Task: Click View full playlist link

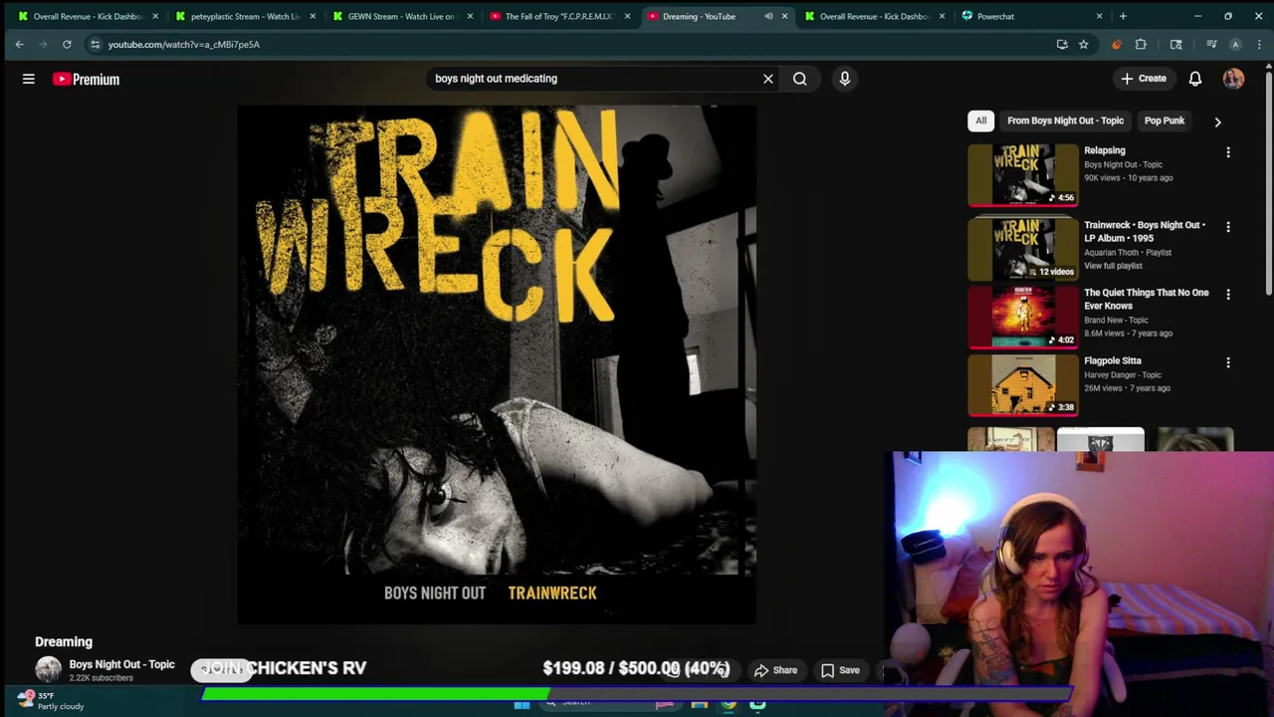Action: (1113, 266)
